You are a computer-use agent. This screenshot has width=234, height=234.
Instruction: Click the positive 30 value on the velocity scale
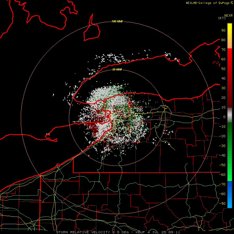coord(223,88)
